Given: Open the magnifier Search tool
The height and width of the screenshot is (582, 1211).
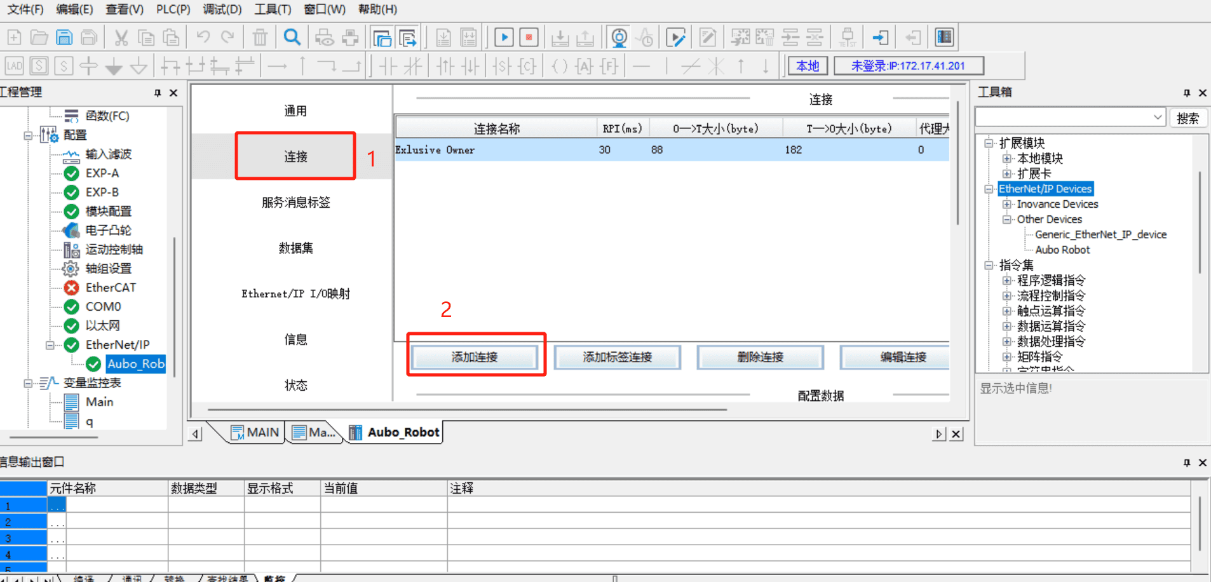Looking at the screenshot, I should pyautogui.click(x=292, y=37).
